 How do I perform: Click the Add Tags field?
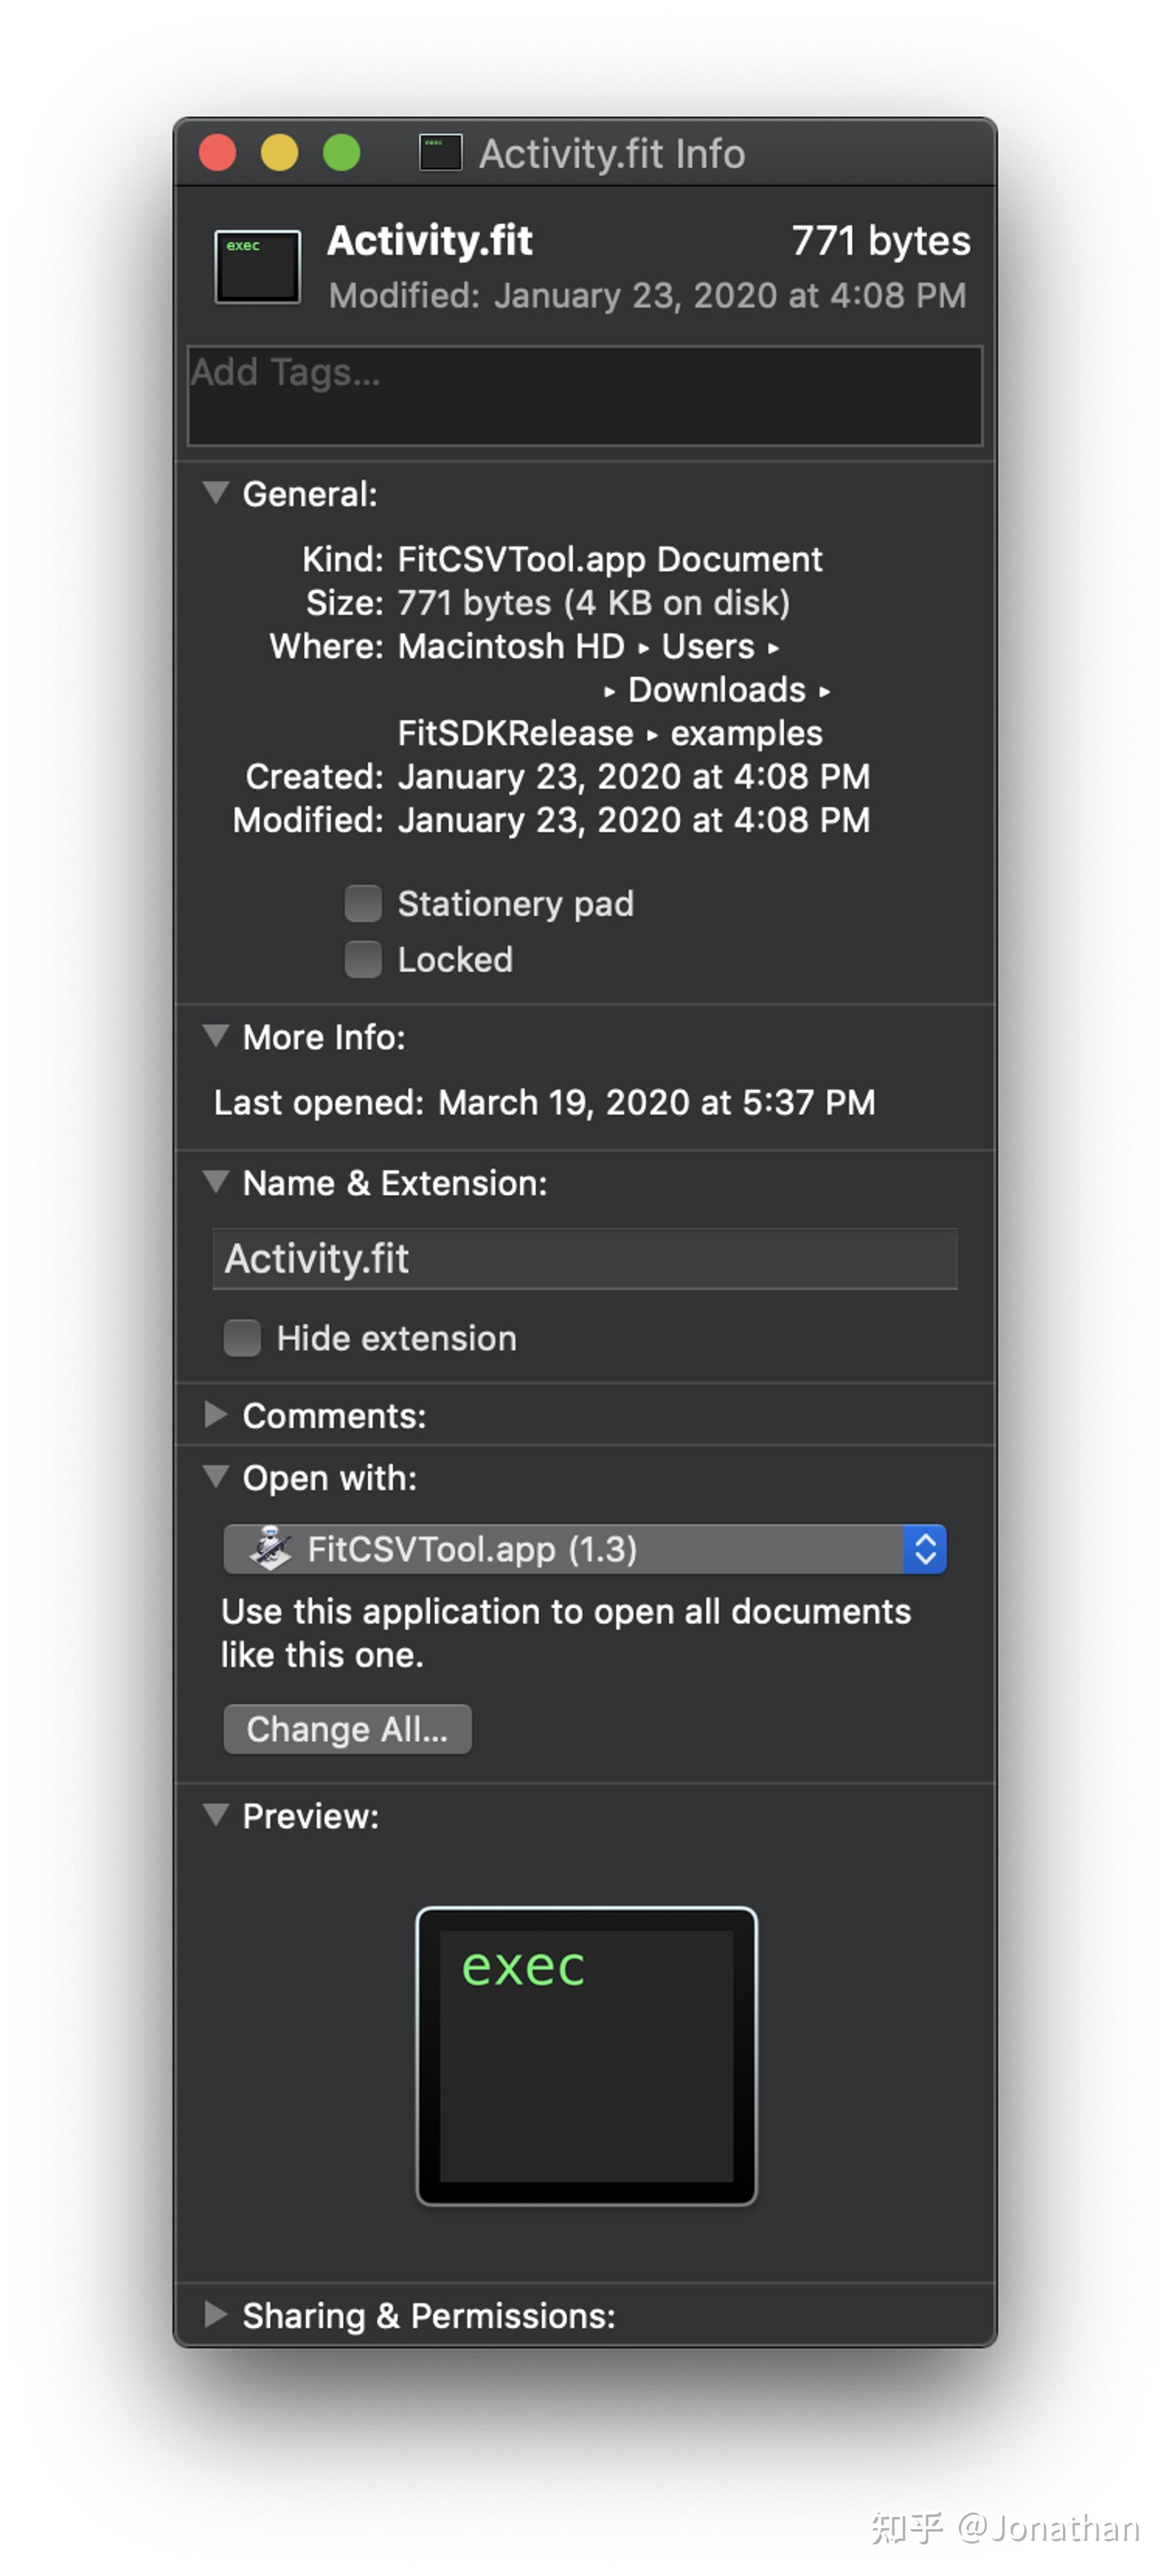pos(585,396)
